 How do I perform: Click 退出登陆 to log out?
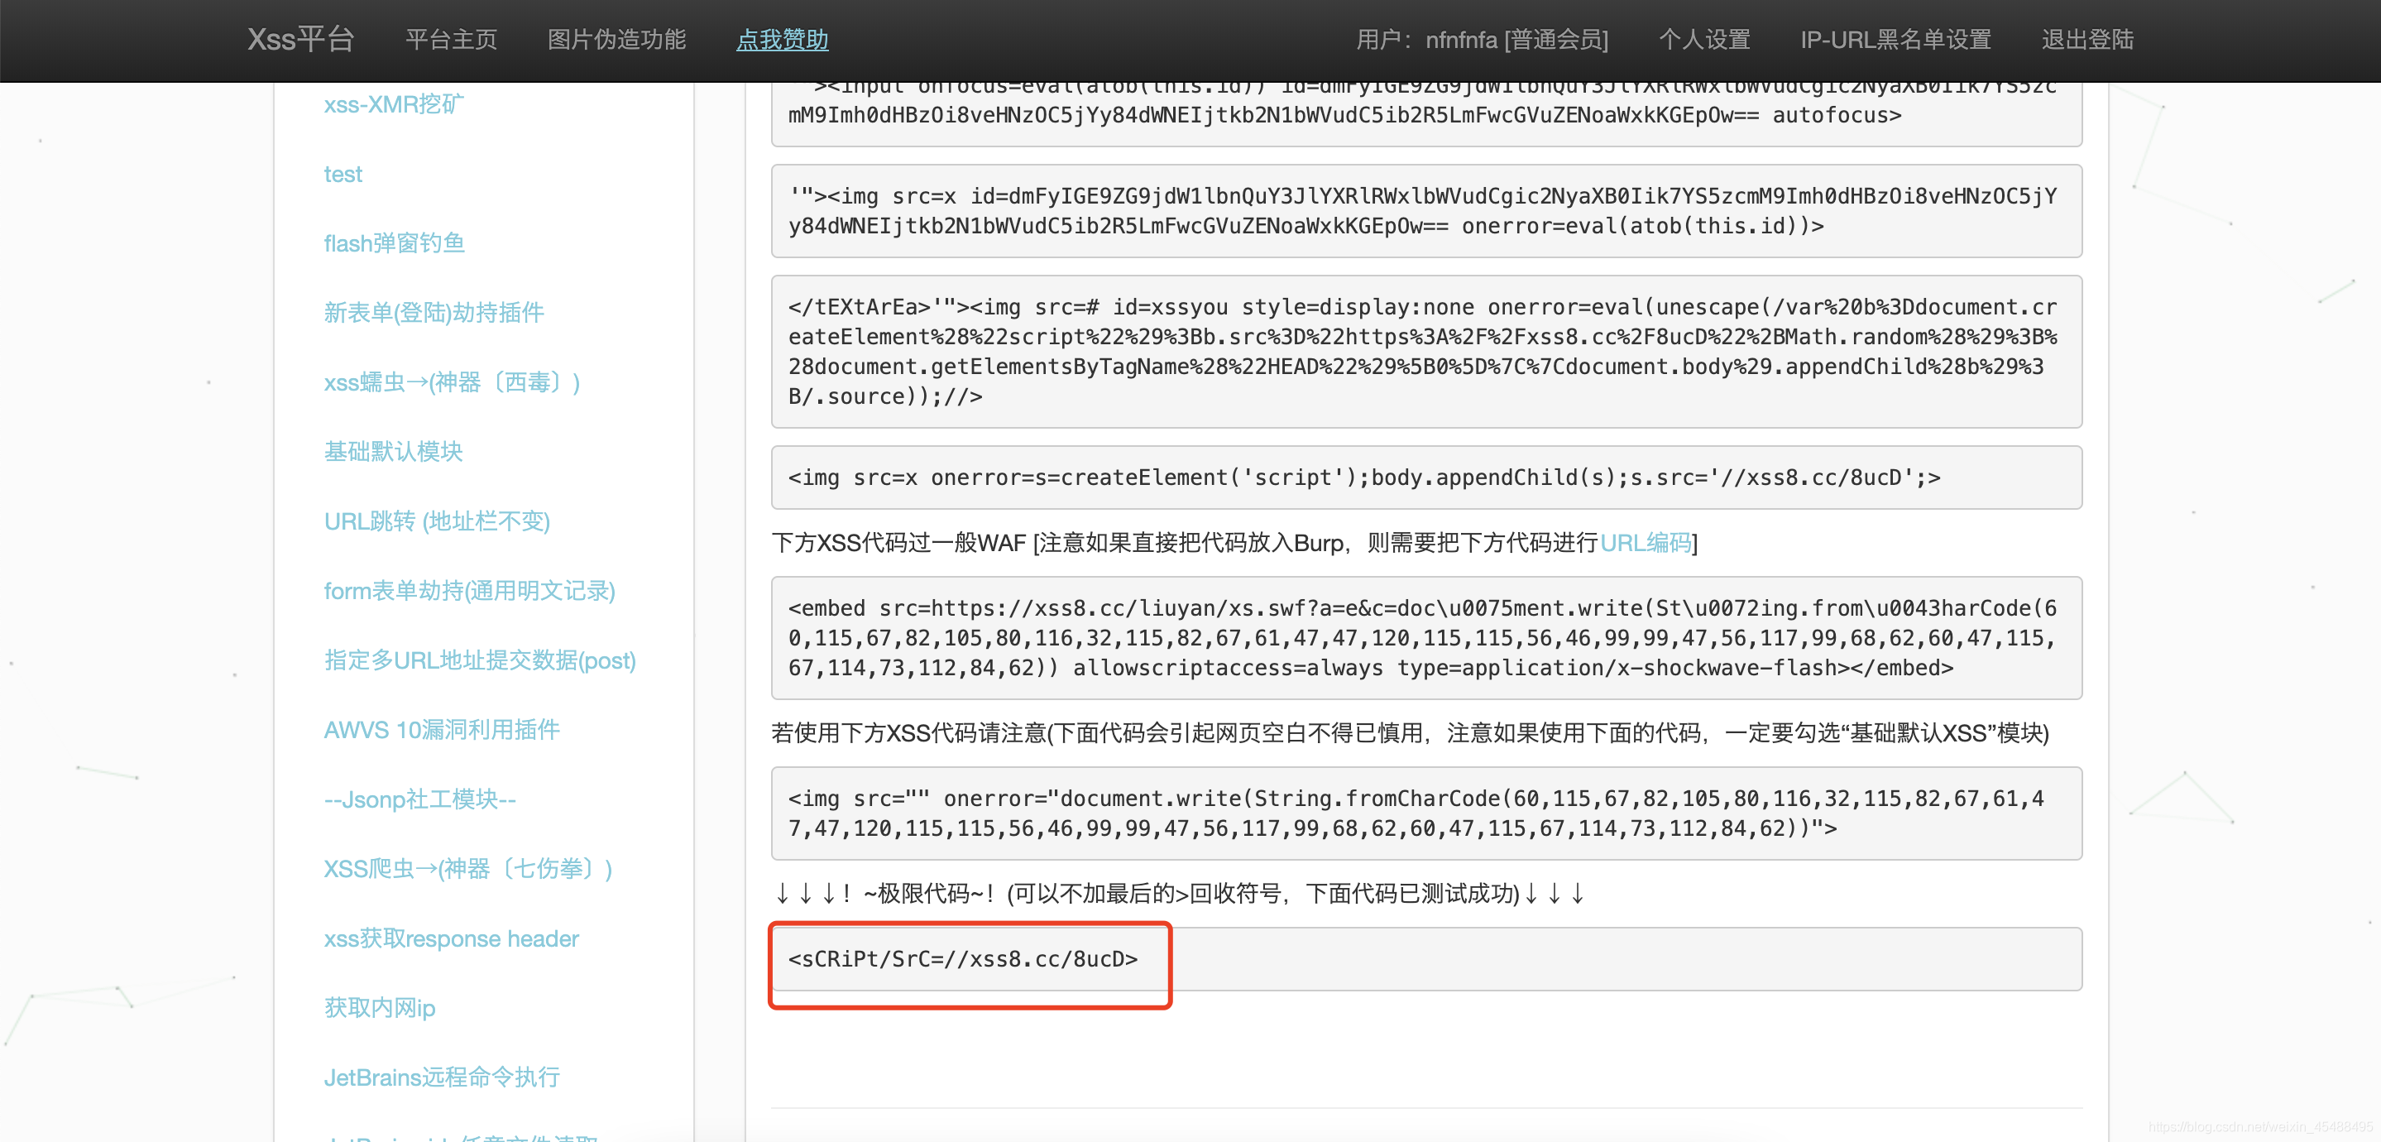[2087, 40]
